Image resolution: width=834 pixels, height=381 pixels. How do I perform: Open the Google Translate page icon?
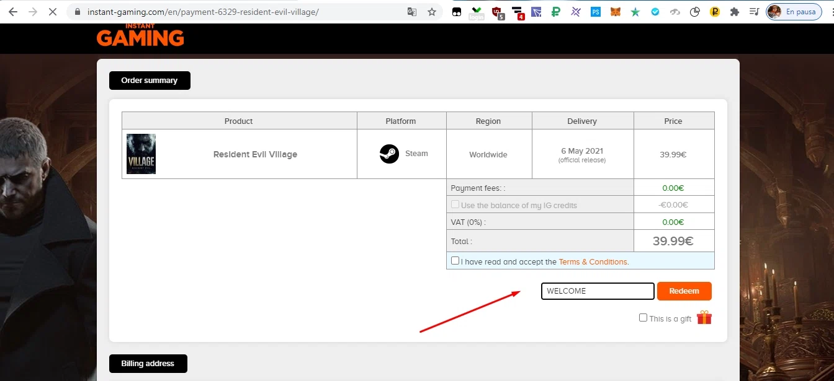pos(412,12)
